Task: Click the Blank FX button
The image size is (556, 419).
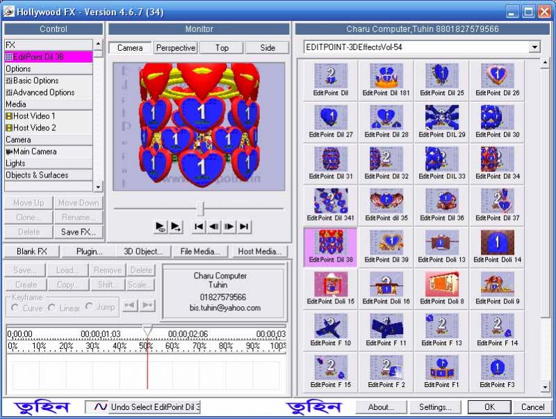Action: 32,251
